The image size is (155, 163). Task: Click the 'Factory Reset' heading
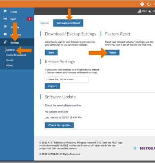(x=118, y=34)
